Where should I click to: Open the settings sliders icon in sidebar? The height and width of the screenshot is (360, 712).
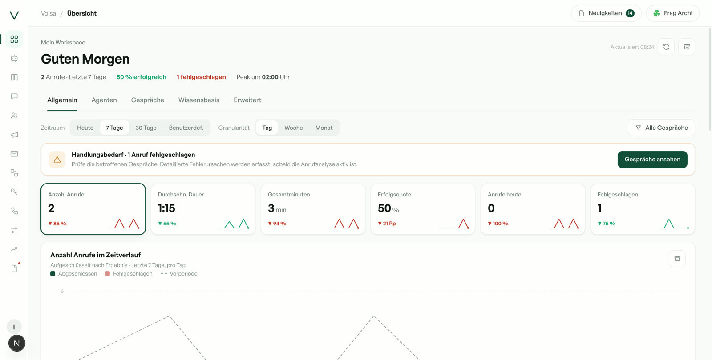coord(14,230)
